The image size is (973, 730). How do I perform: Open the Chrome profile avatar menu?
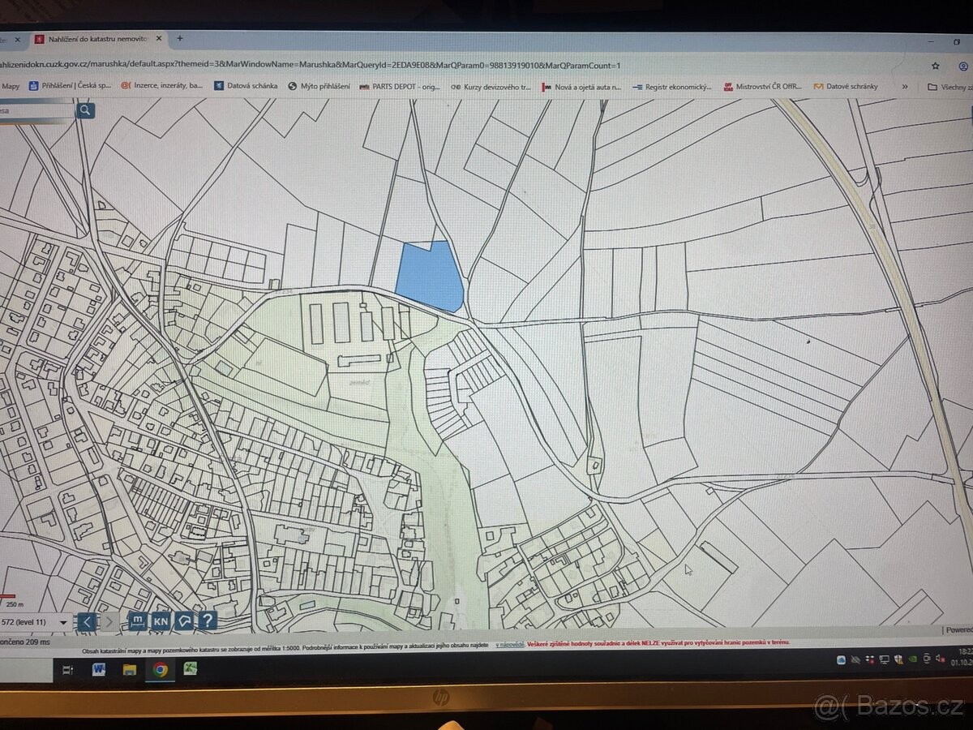click(x=962, y=66)
